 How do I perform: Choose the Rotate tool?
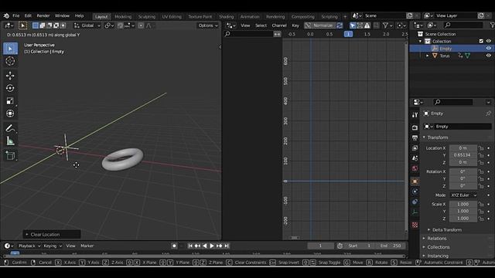pos(10,88)
